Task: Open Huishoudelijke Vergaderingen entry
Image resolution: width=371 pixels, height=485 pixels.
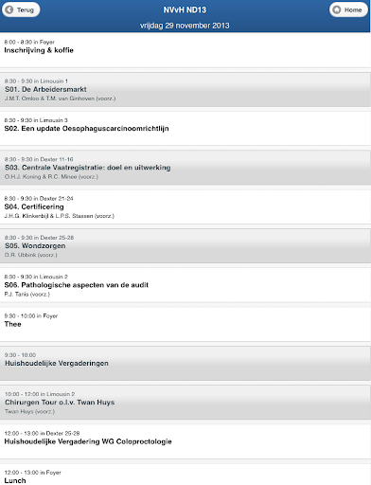Action: (x=185, y=364)
